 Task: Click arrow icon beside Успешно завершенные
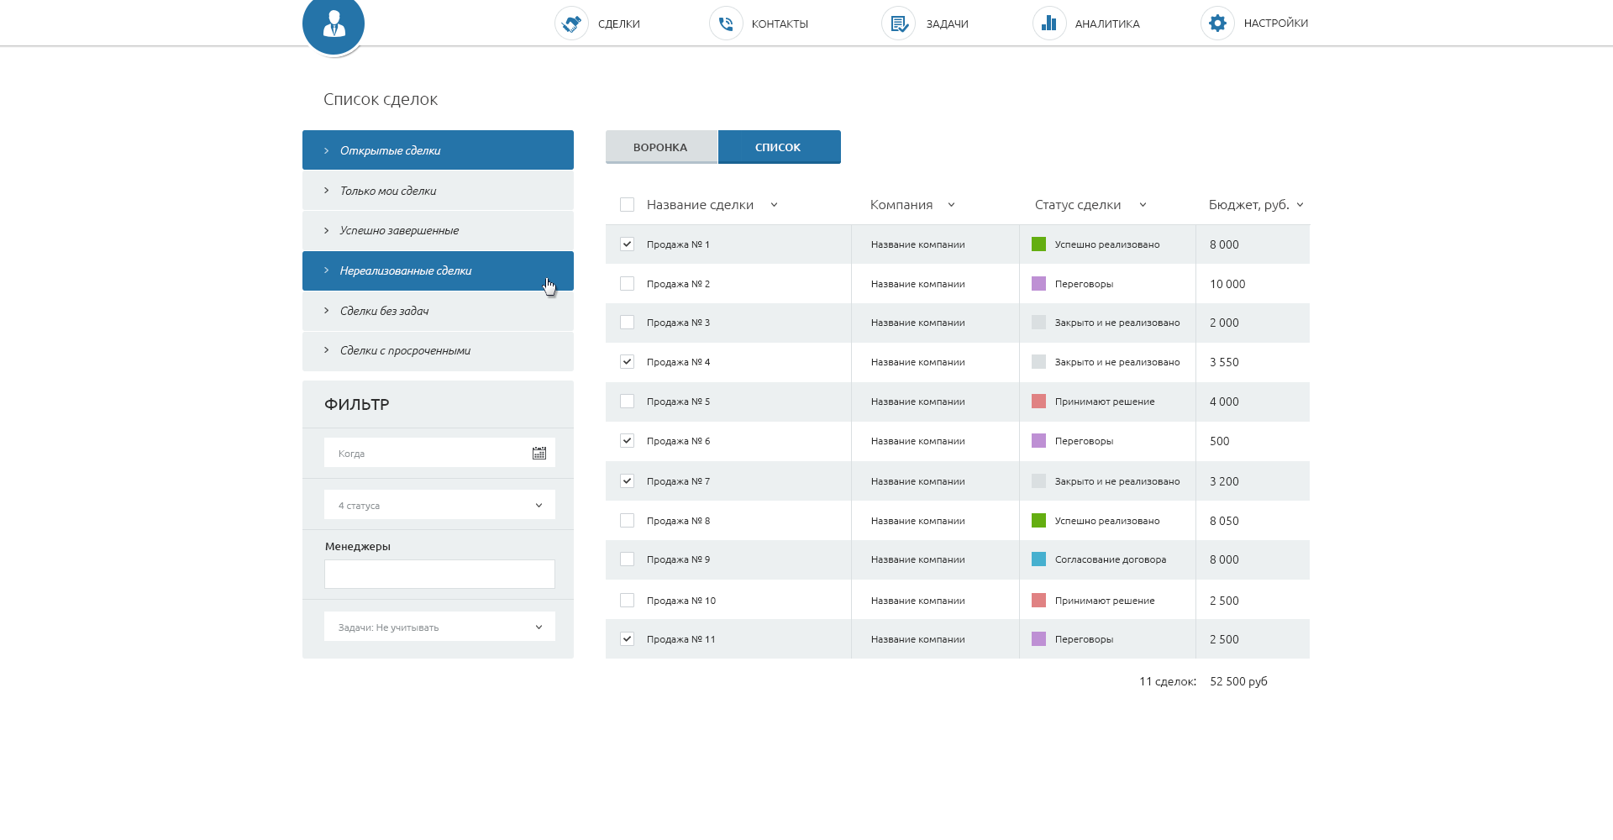(x=326, y=230)
